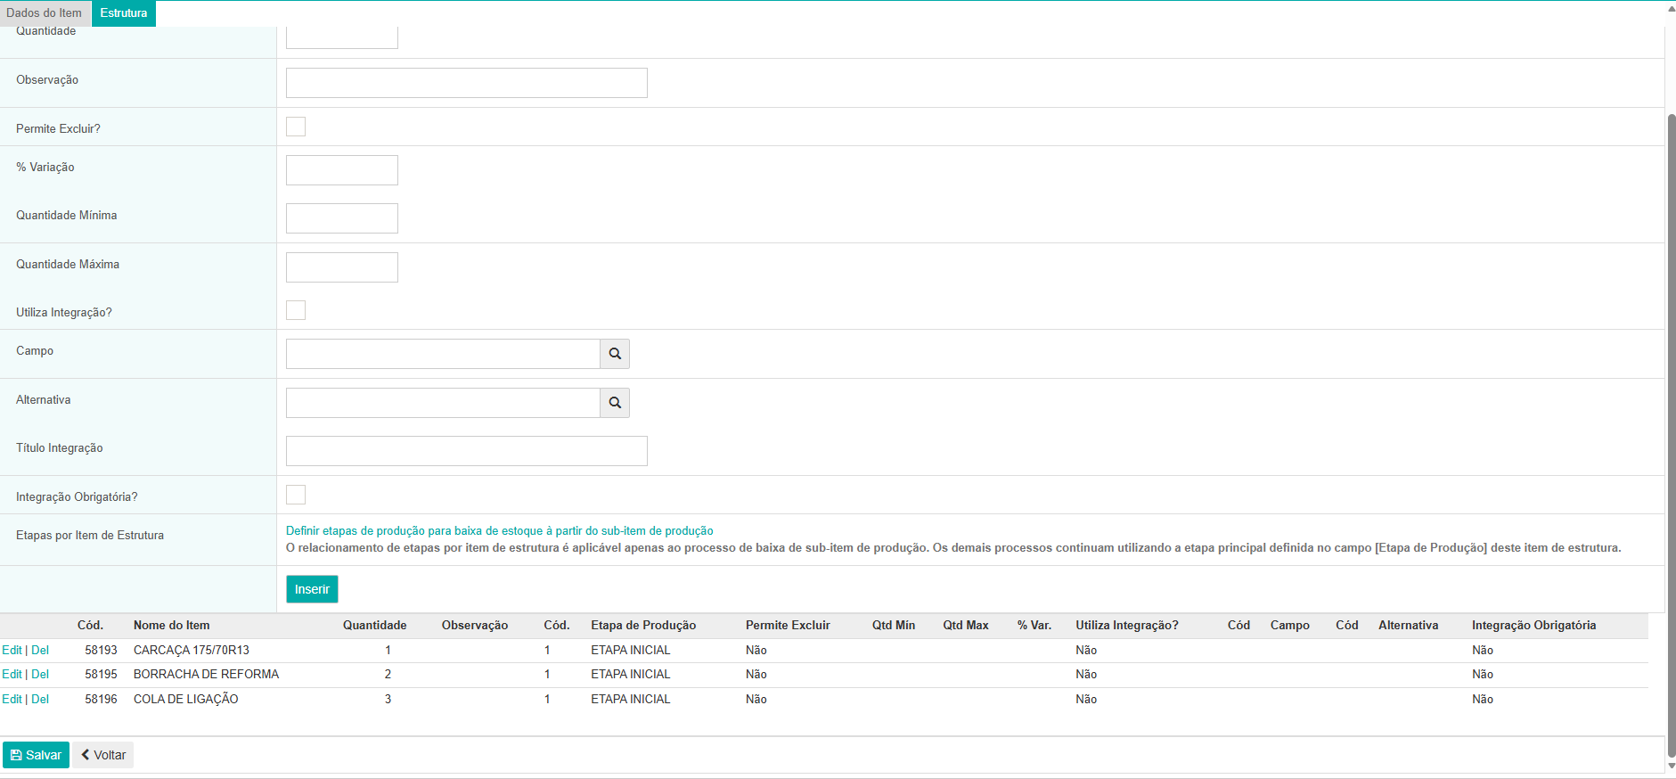Click ETAPA INICIAL in the COLA DE LIGAÇÃO row
The width and height of the screenshot is (1676, 779).
(631, 700)
